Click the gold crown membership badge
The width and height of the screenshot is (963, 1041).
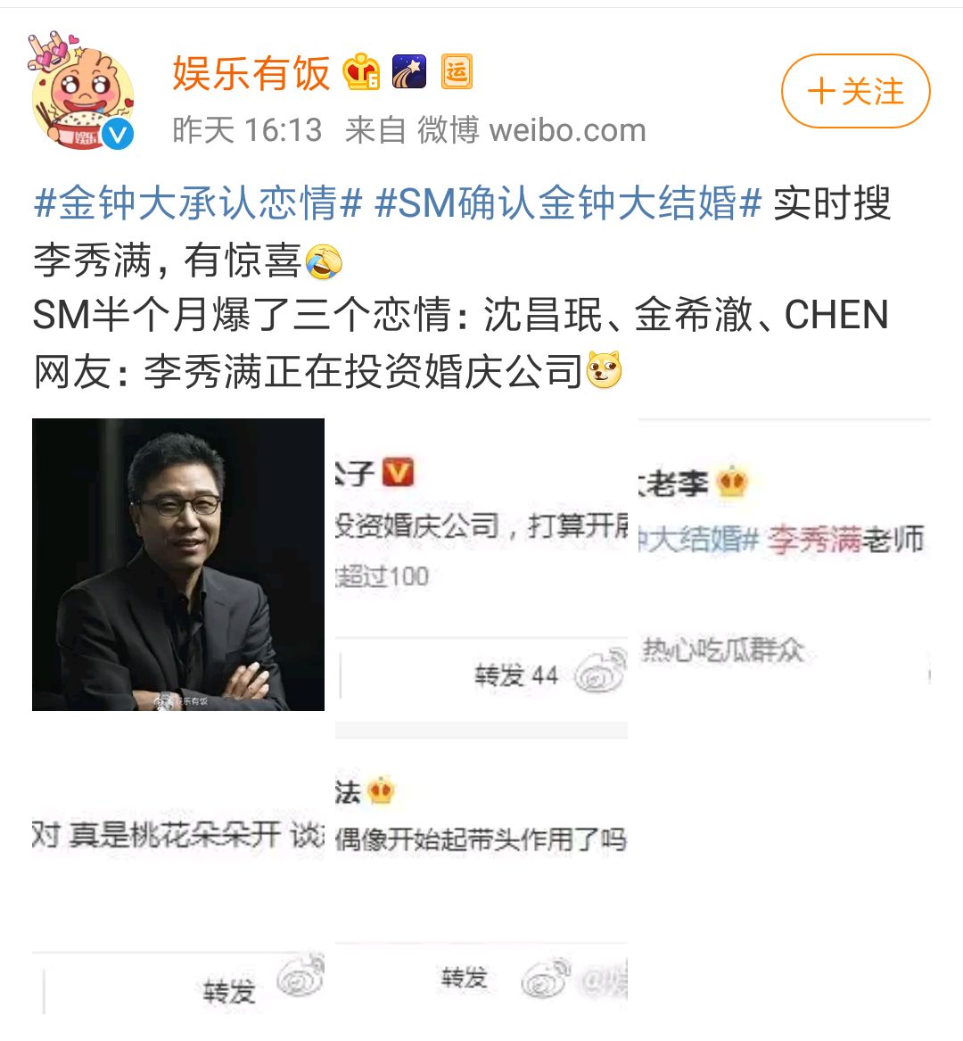tap(362, 71)
